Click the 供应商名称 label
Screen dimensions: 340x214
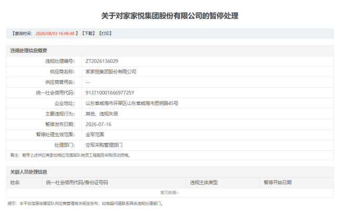pos(62,72)
